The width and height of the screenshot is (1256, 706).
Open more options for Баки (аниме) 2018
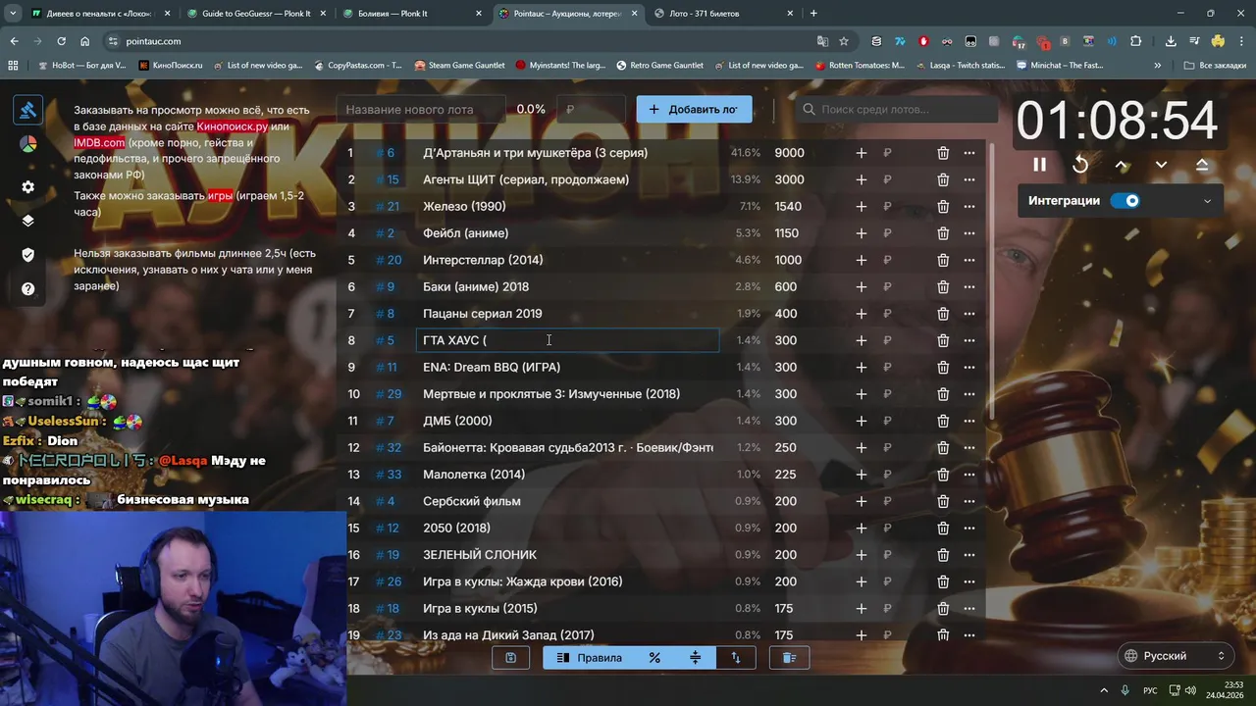point(969,287)
